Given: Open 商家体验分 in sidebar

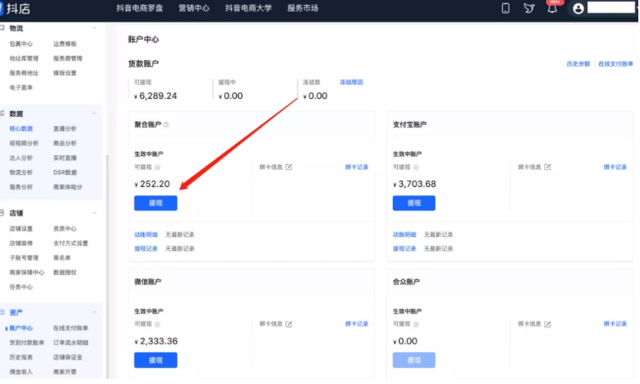Looking at the screenshot, I should tap(68, 187).
